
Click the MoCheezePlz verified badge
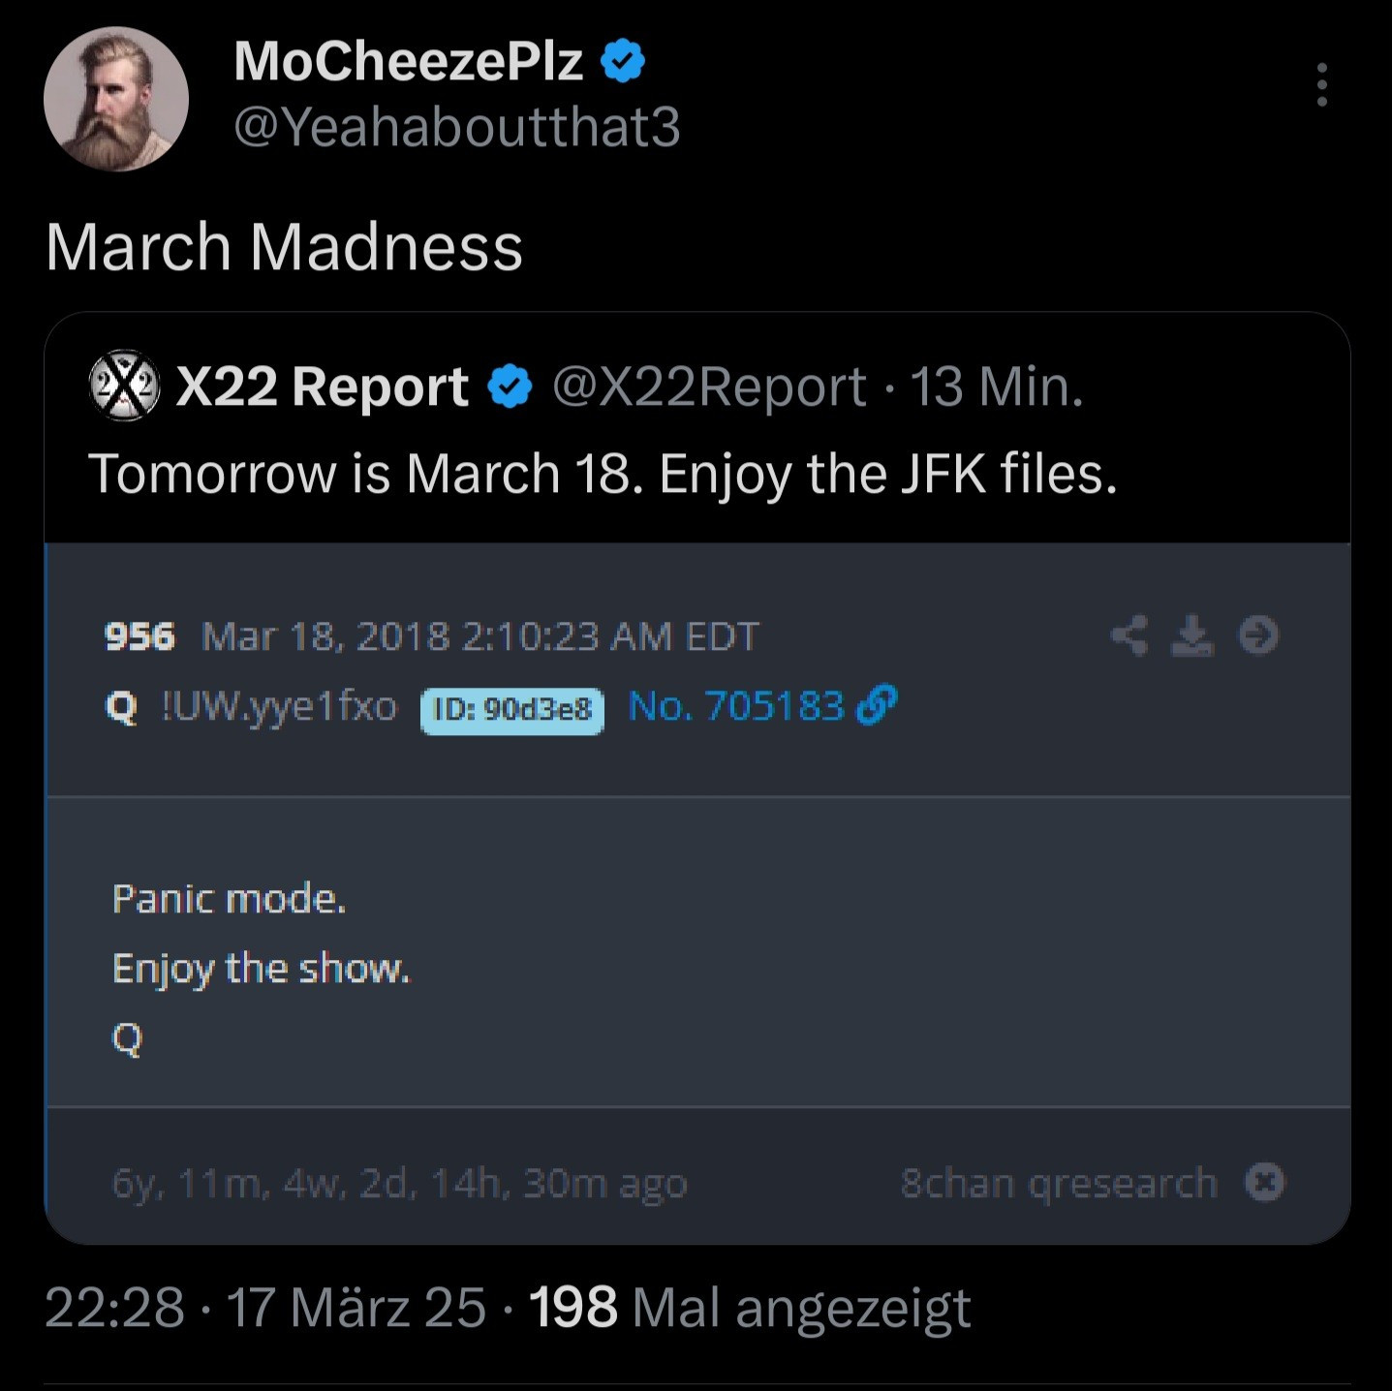[x=623, y=62]
